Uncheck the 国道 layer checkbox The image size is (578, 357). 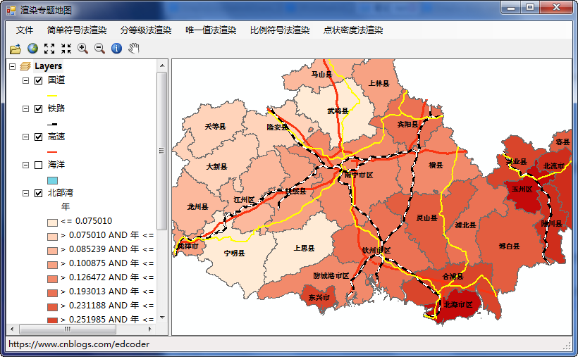pyautogui.click(x=39, y=80)
